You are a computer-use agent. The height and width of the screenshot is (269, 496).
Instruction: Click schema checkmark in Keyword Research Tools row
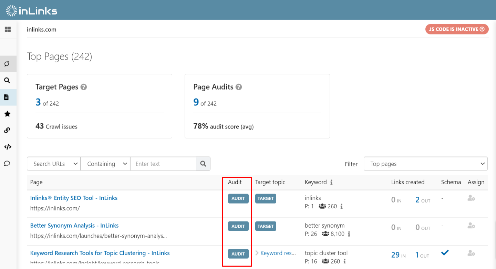445,253
